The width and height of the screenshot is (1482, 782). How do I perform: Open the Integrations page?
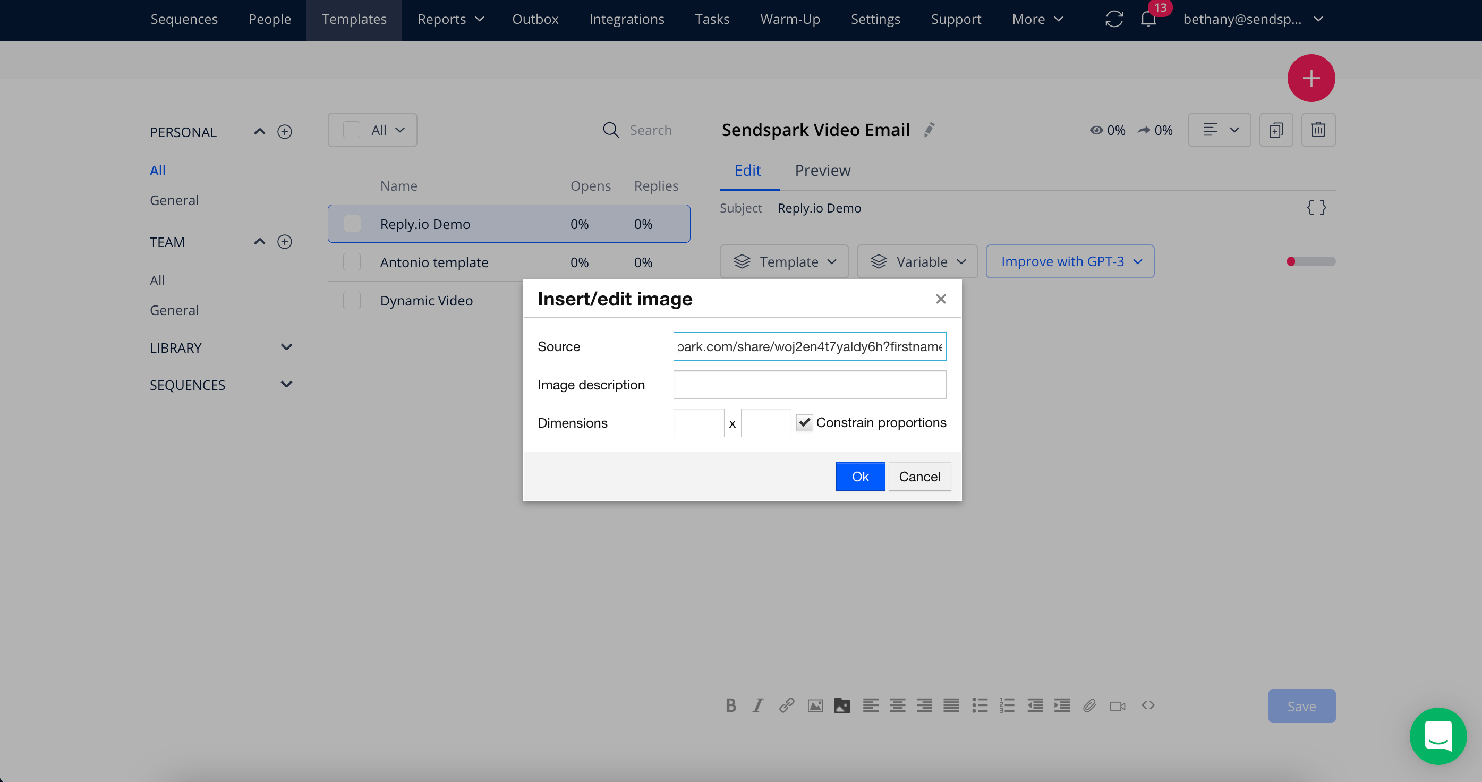tap(626, 19)
